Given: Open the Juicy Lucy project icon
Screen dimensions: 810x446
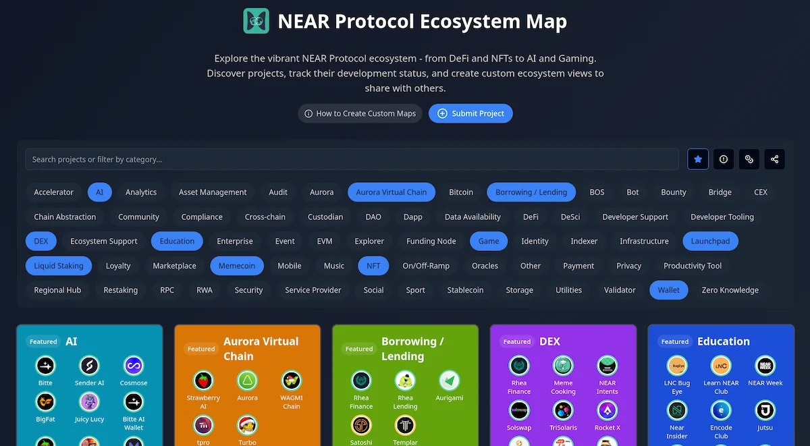Looking at the screenshot, I should 90,403.
